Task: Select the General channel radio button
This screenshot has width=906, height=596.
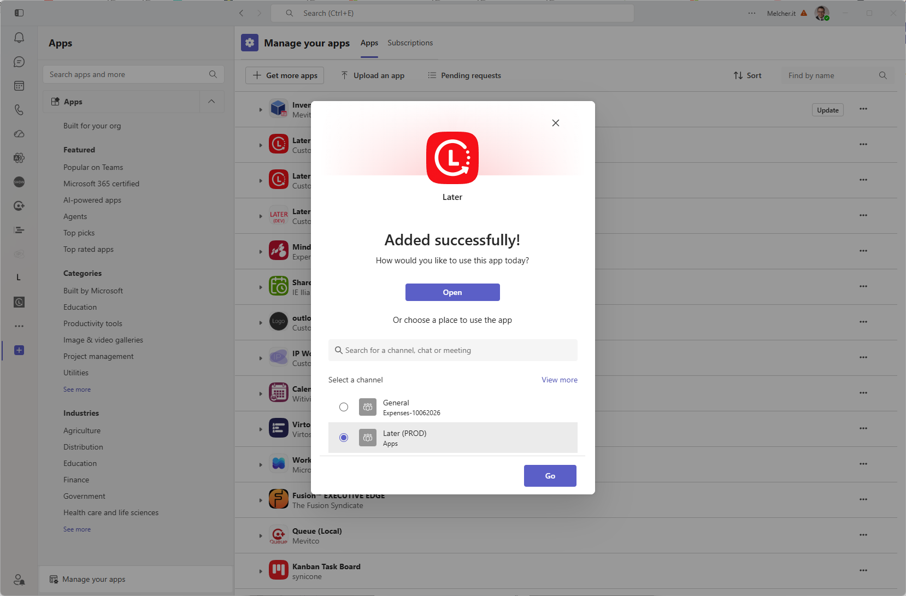Action: pos(344,407)
